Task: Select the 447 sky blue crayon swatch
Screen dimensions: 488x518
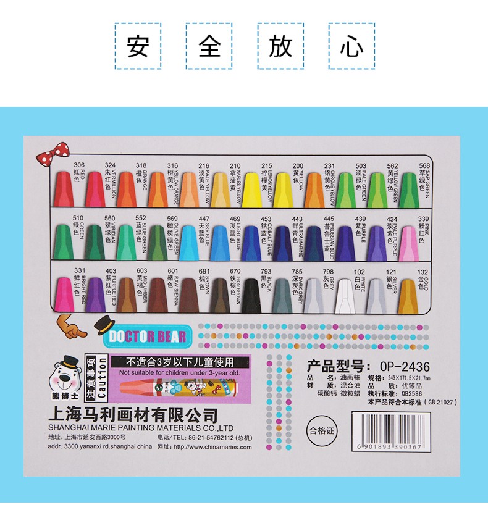Action: (189, 243)
